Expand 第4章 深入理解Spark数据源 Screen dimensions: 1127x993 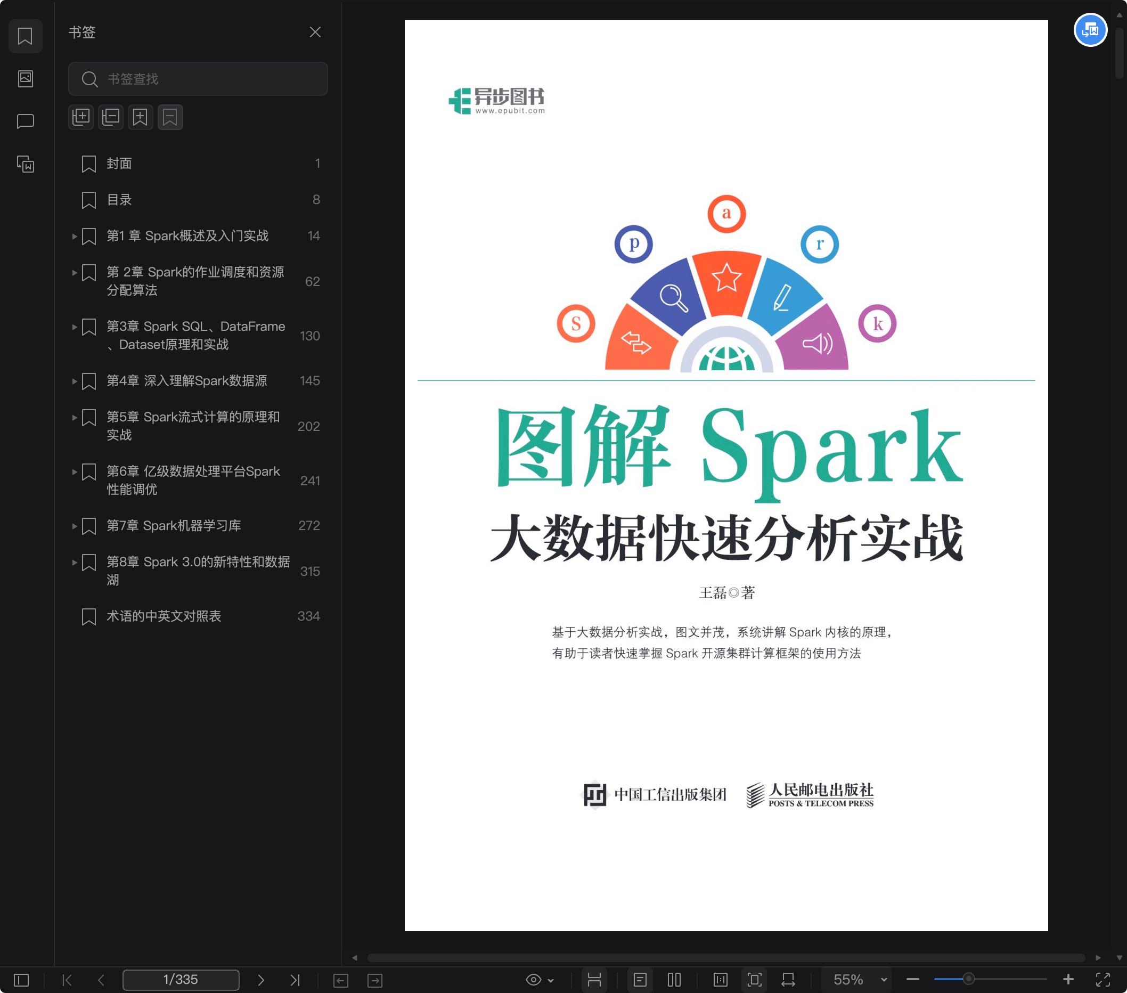74,381
